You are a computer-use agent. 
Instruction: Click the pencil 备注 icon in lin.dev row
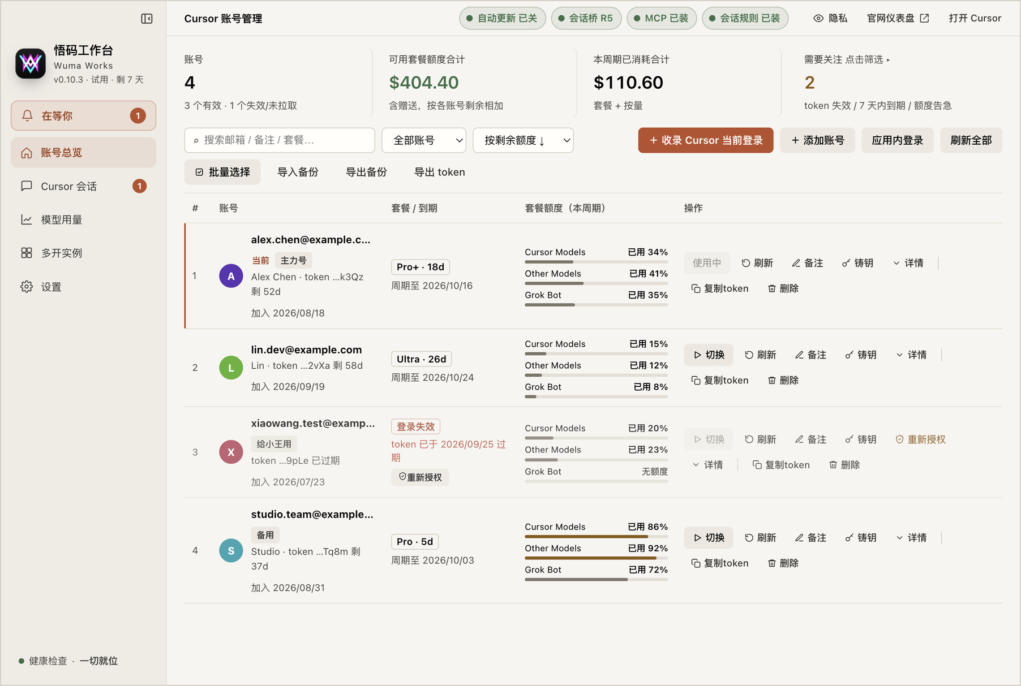click(x=799, y=355)
